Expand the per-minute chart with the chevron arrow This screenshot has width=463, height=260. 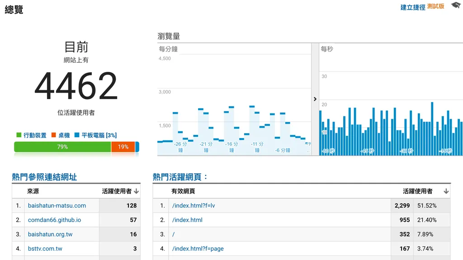[x=315, y=99]
